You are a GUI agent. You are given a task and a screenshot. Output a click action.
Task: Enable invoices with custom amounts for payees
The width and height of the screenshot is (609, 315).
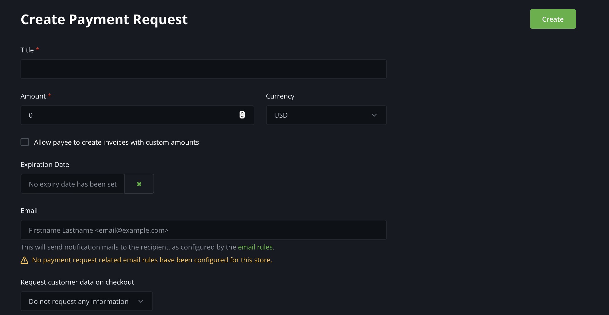(x=25, y=142)
